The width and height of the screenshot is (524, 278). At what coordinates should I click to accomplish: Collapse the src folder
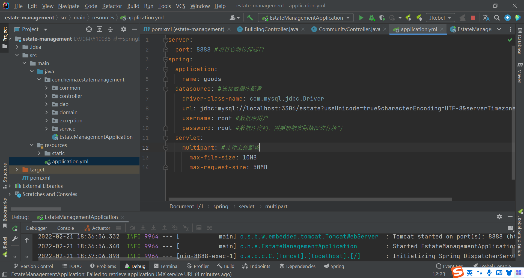click(17, 55)
